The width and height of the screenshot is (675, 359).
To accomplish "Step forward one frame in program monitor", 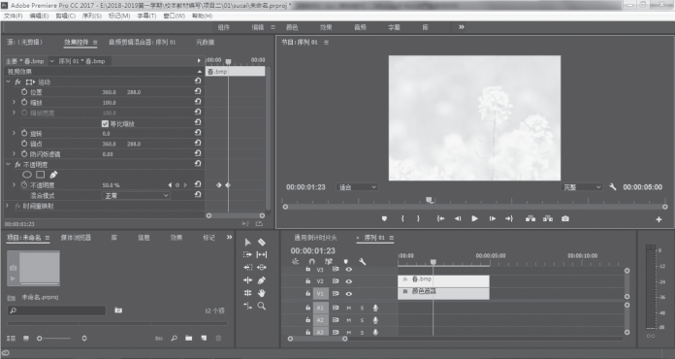I will click(x=492, y=218).
